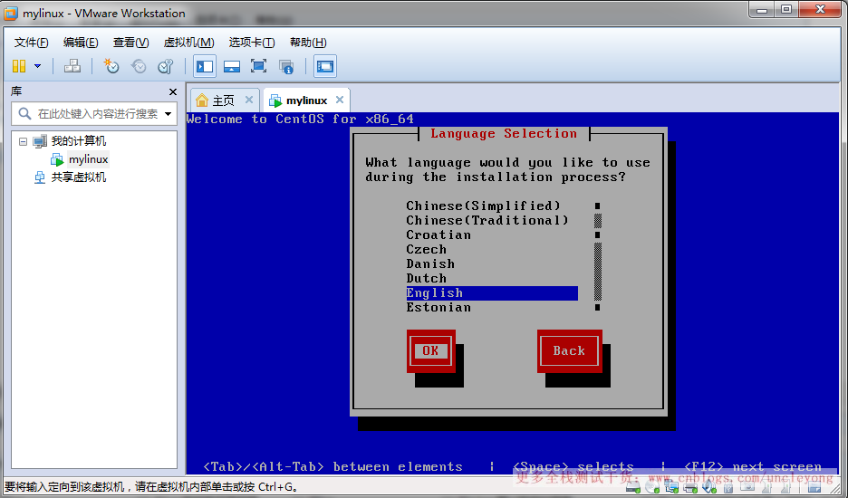Switch to the mylinux tab
The width and height of the screenshot is (848, 498).
tap(306, 101)
